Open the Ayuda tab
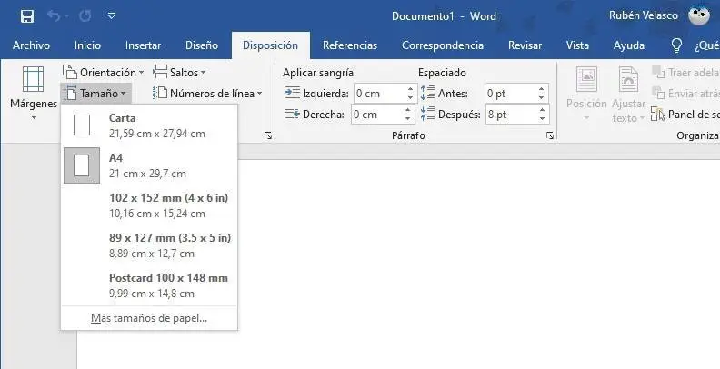 [628, 45]
